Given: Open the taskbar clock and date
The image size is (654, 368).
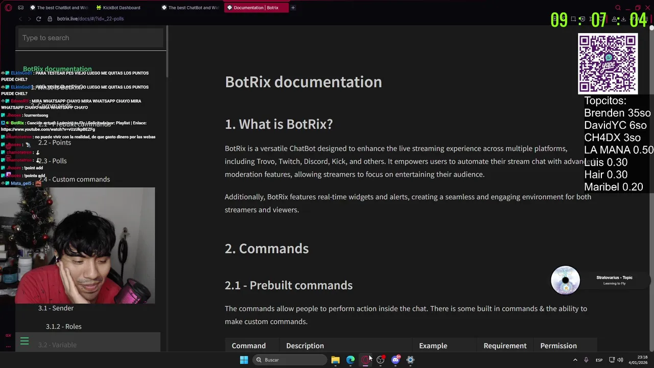Looking at the screenshot, I should 638,360.
